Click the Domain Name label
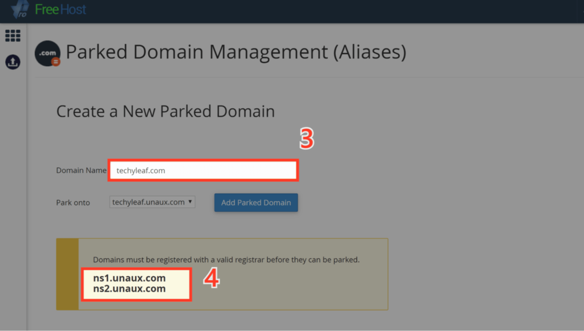Screen dimensions: 584x331 tap(81, 170)
